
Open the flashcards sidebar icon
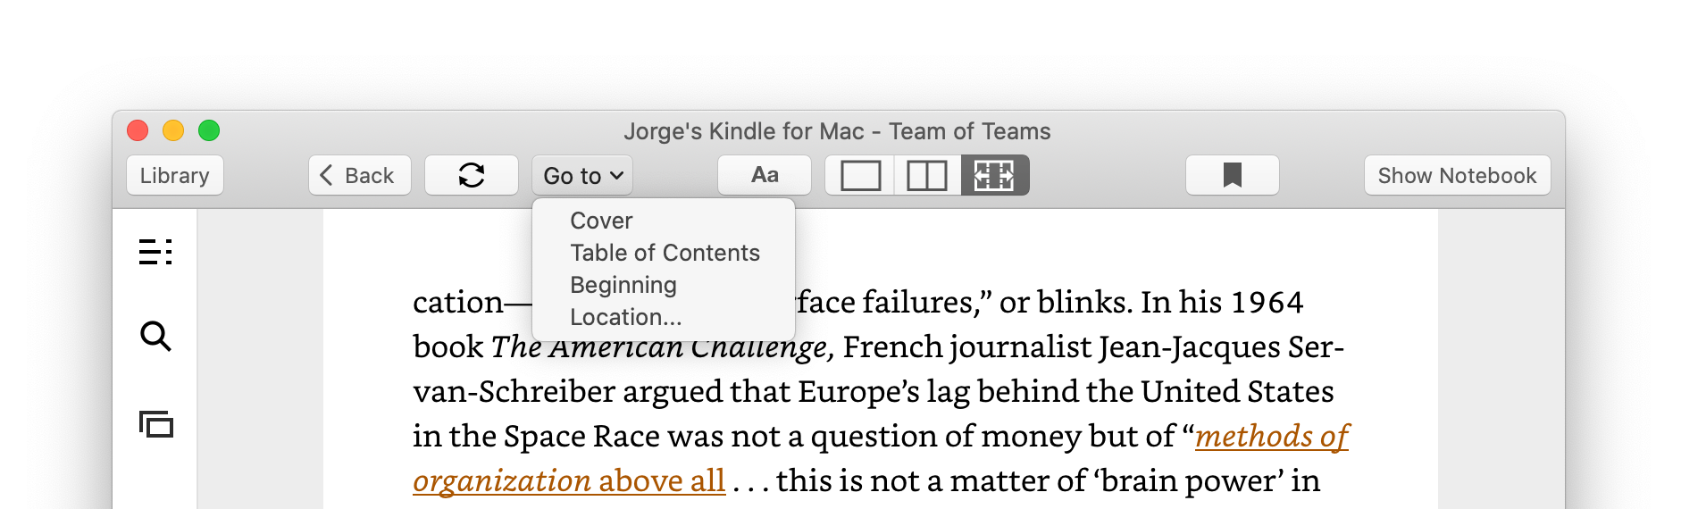click(x=156, y=424)
